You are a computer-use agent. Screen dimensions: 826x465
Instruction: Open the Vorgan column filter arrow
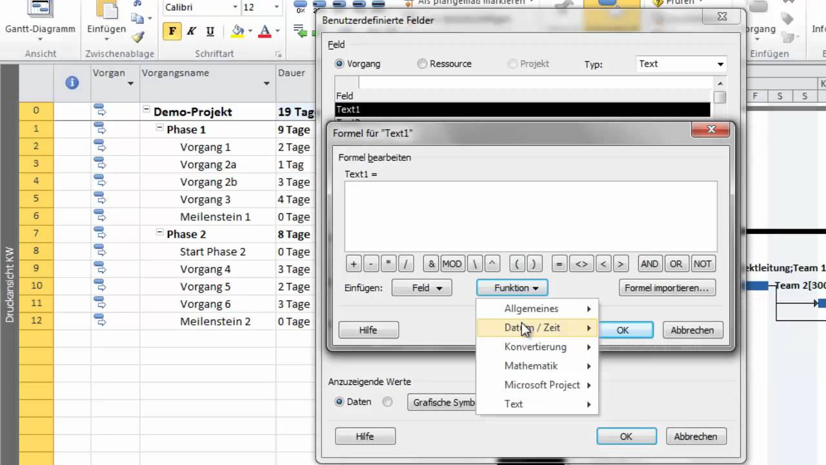point(130,84)
